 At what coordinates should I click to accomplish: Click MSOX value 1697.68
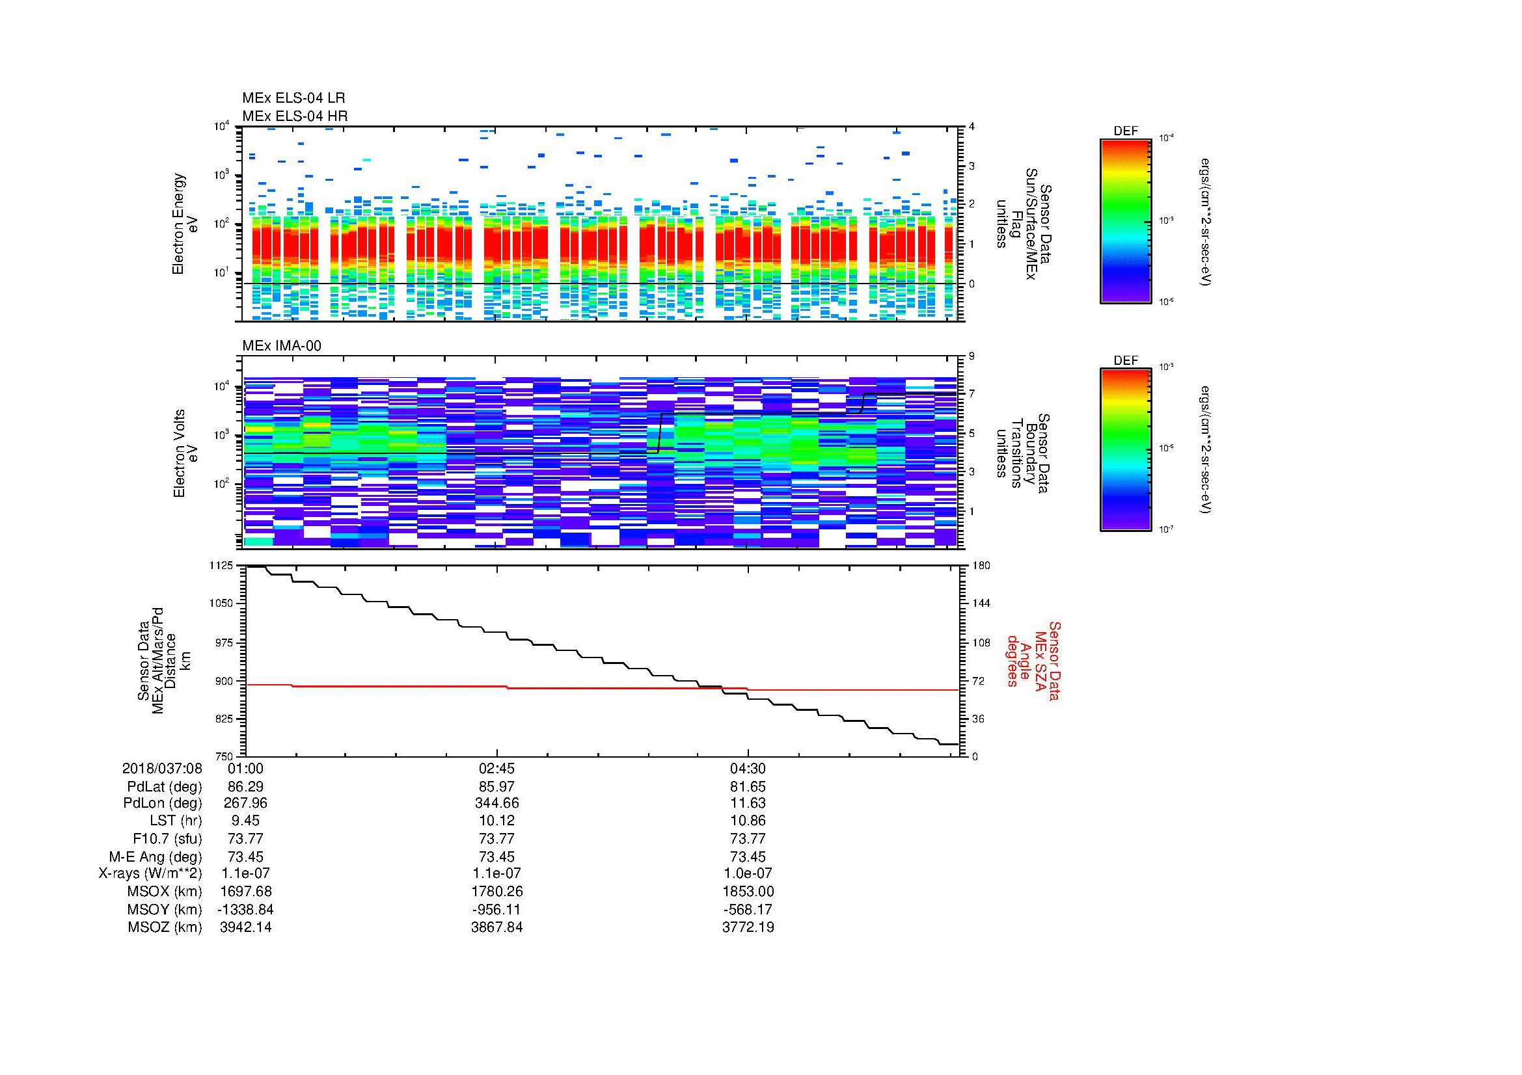pyautogui.click(x=245, y=892)
